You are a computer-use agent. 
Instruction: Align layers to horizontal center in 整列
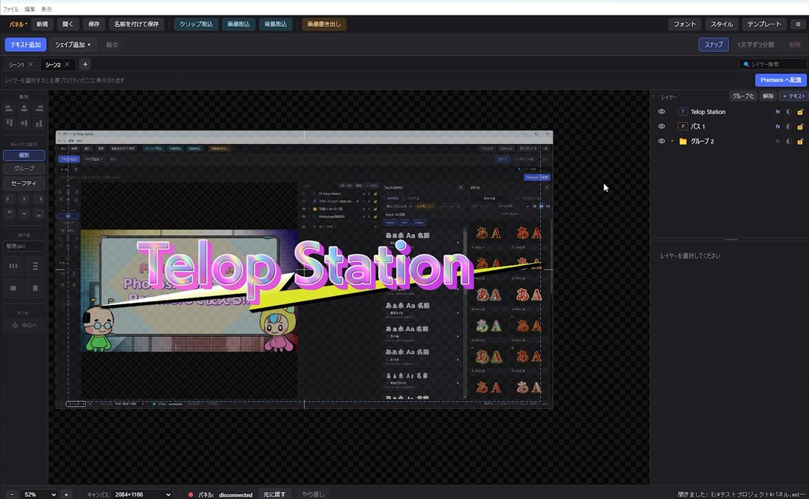pyautogui.click(x=24, y=108)
